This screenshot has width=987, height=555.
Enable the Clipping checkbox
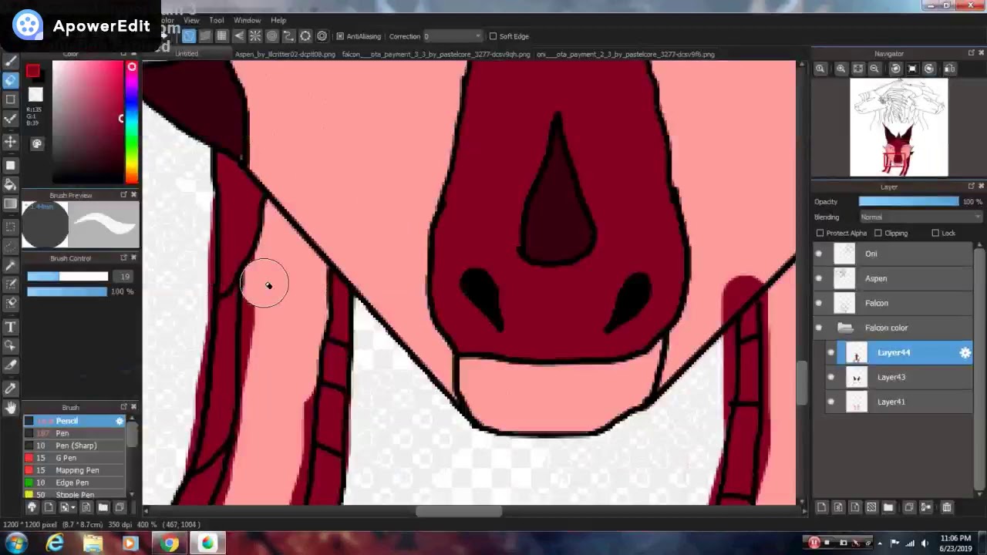click(878, 233)
